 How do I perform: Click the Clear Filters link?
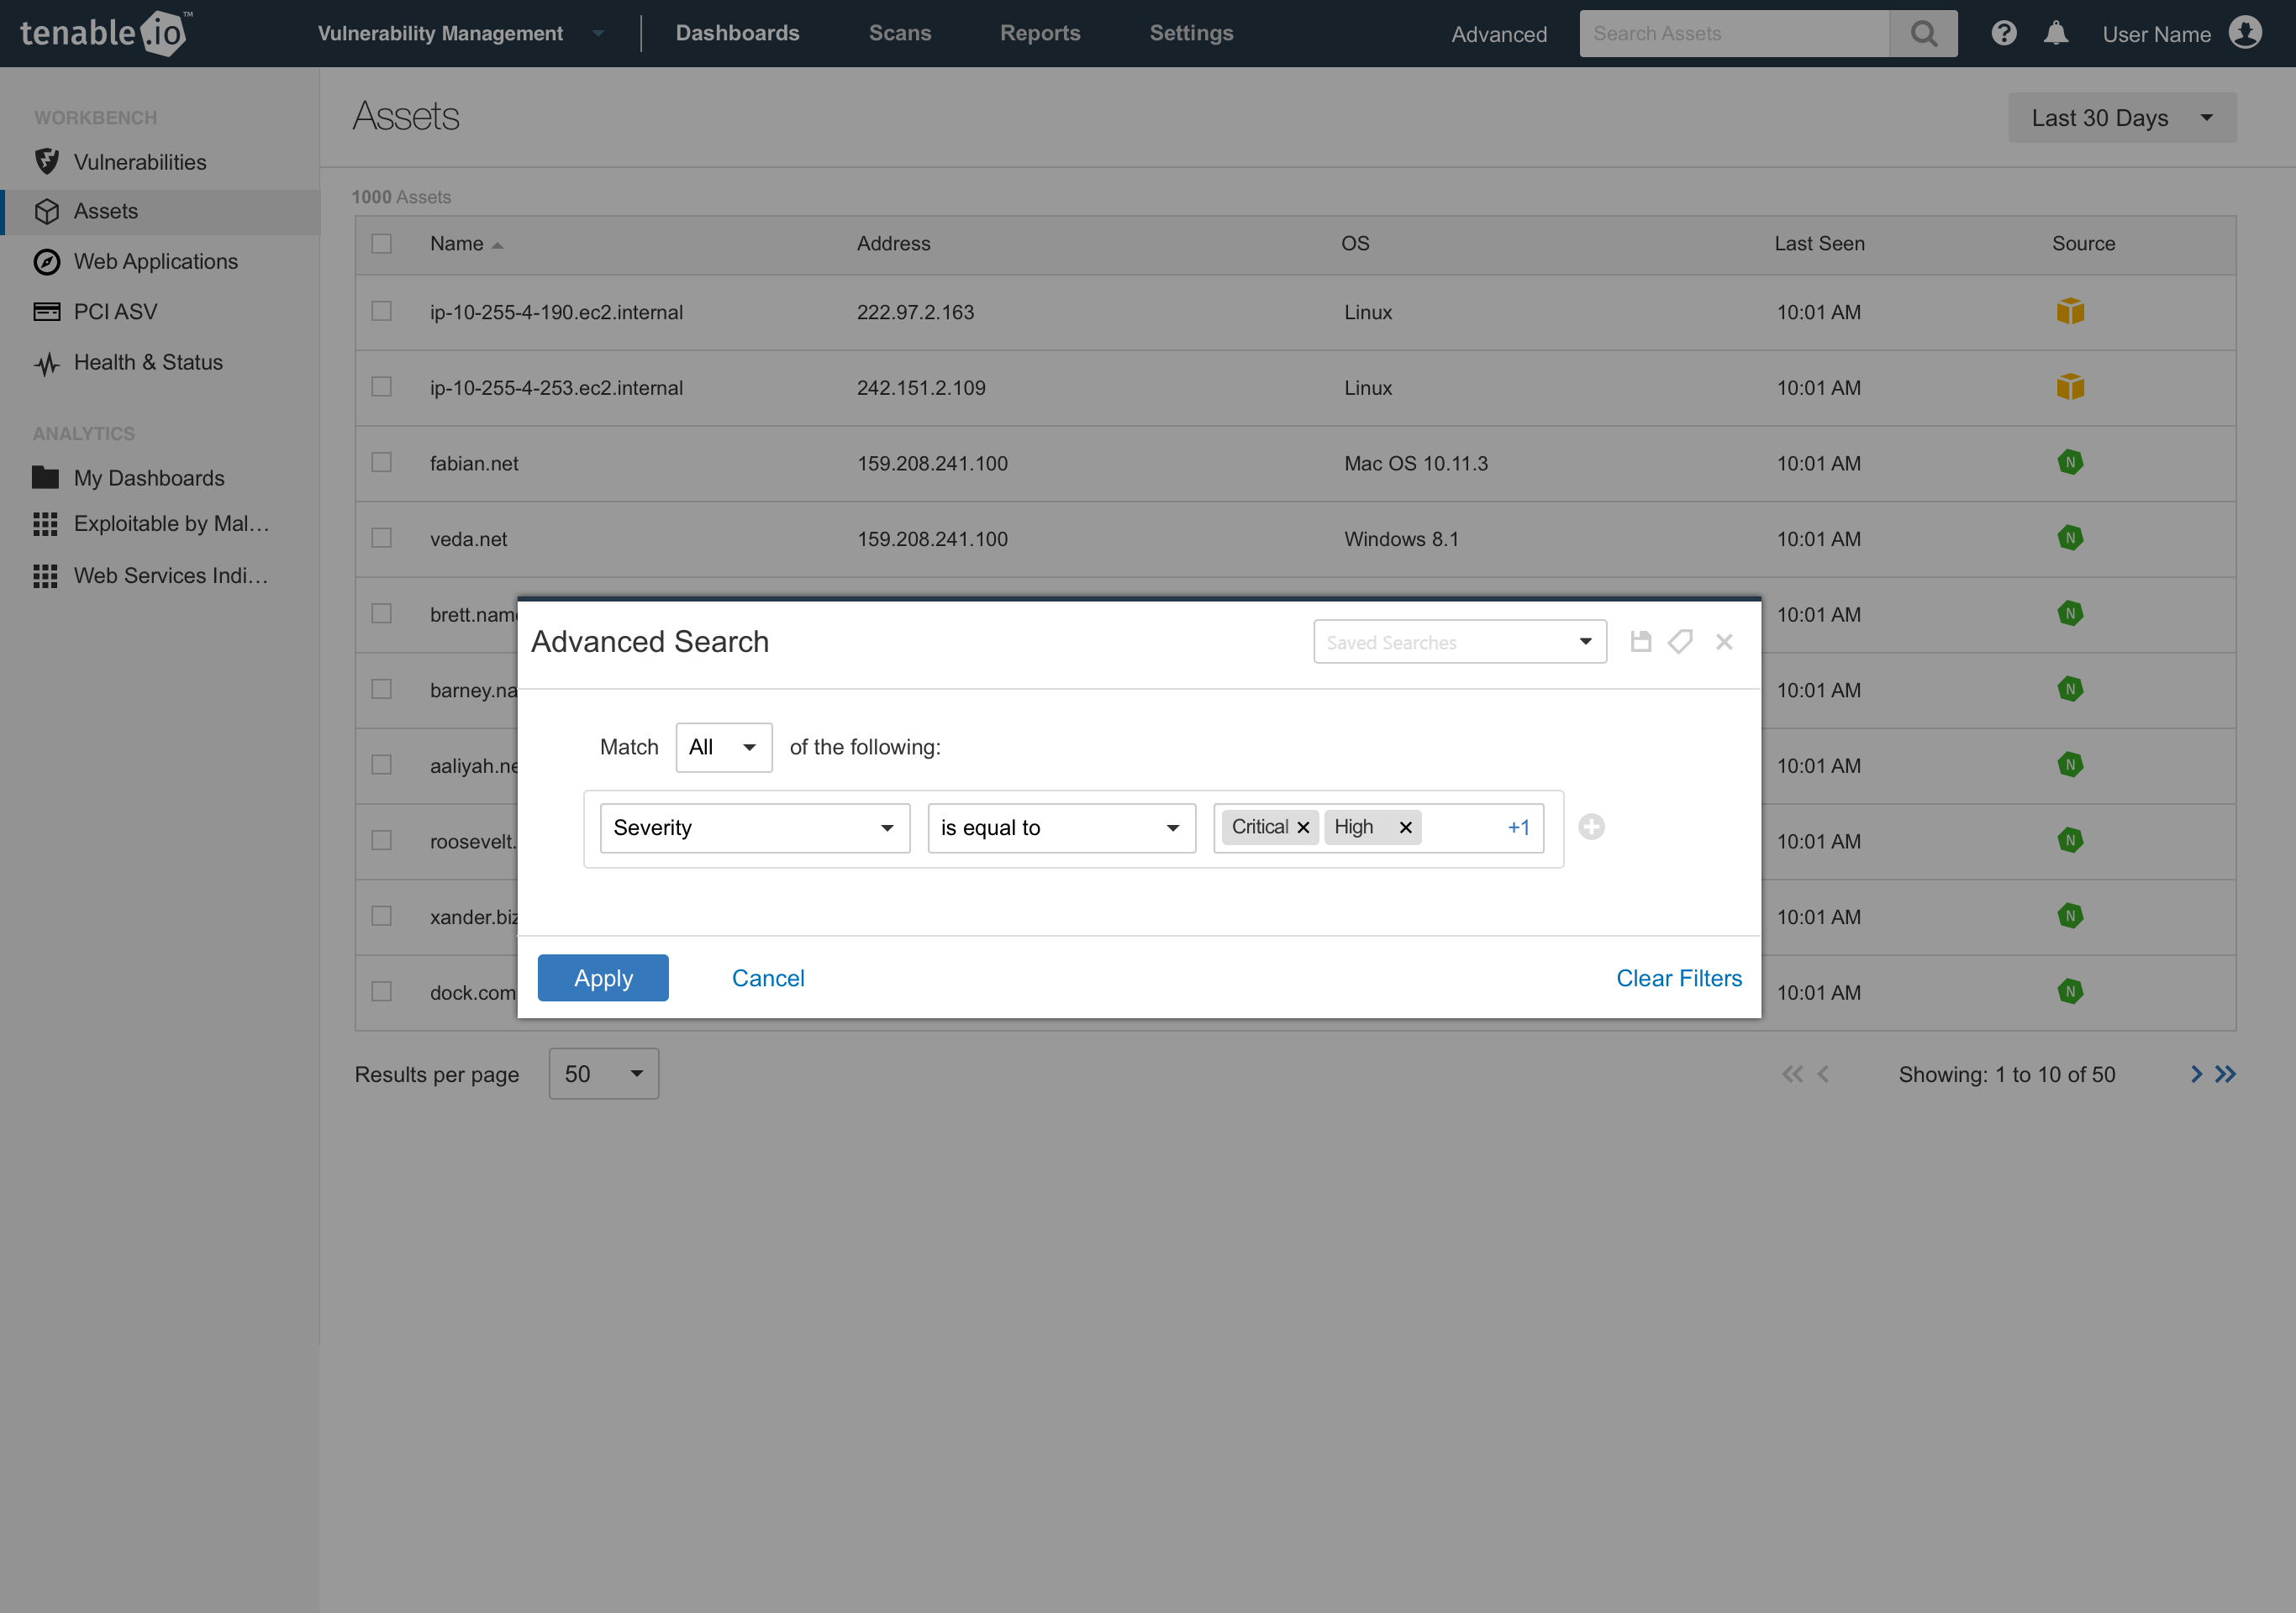(x=1678, y=977)
